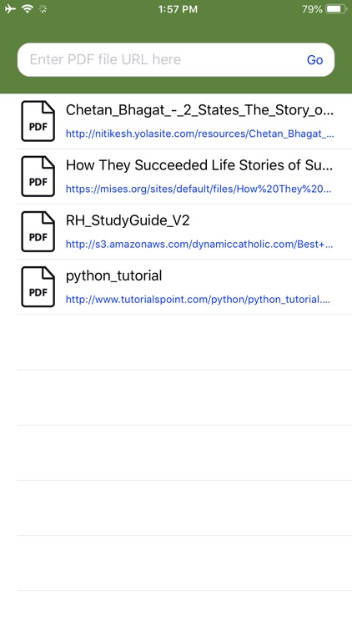This screenshot has height=626, width=352.
Task: Select the RH_StudyGuide_V2 title
Action: [128, 220]
